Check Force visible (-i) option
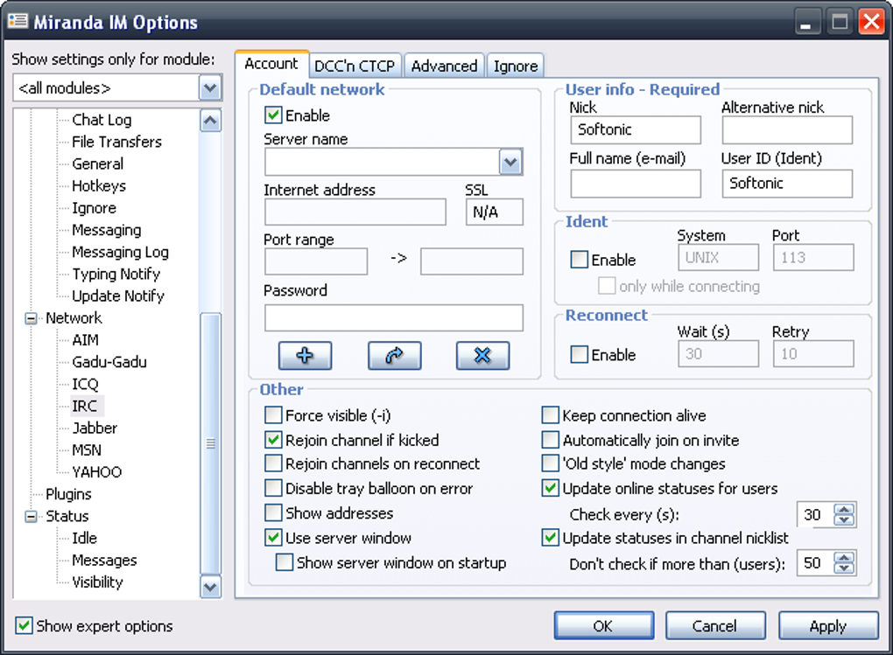Image resolution: width=893 pixels, height=655 pixels. [273, 415]
